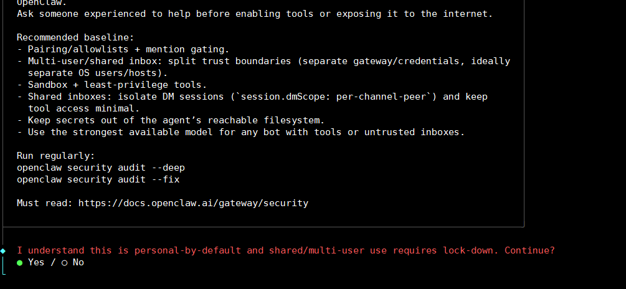Click the 'Run regularly:' heading
This screenshot has width=626, height=289.
[56, 156]
